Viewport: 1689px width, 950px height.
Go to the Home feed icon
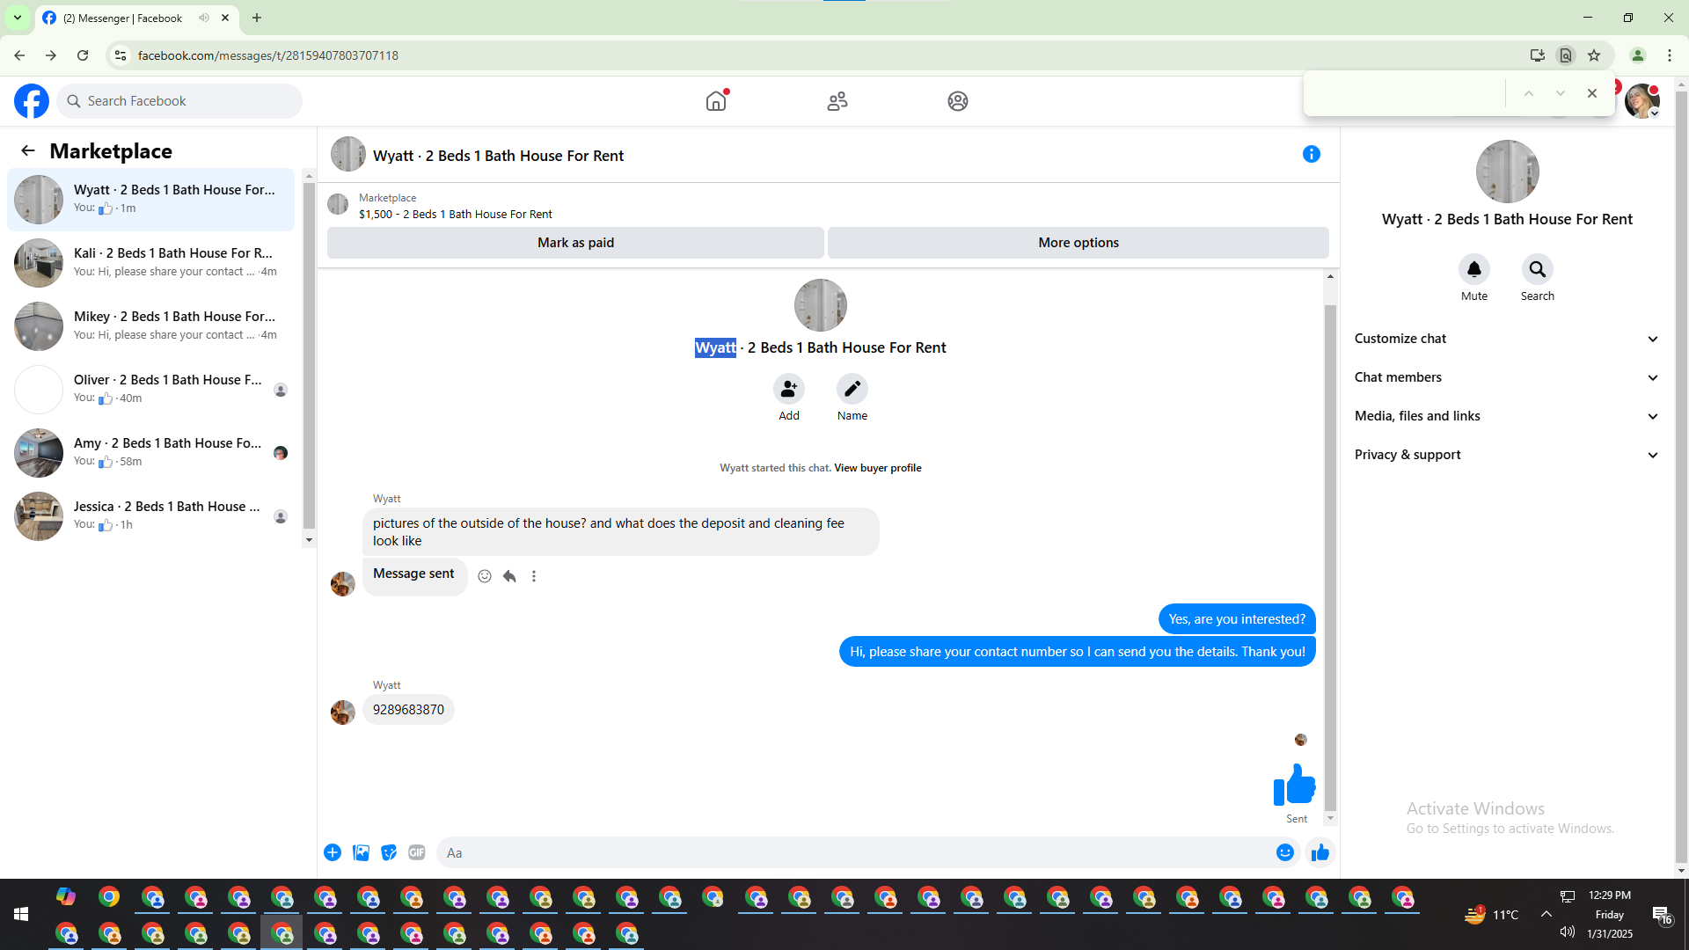click(x=717, y=101)
